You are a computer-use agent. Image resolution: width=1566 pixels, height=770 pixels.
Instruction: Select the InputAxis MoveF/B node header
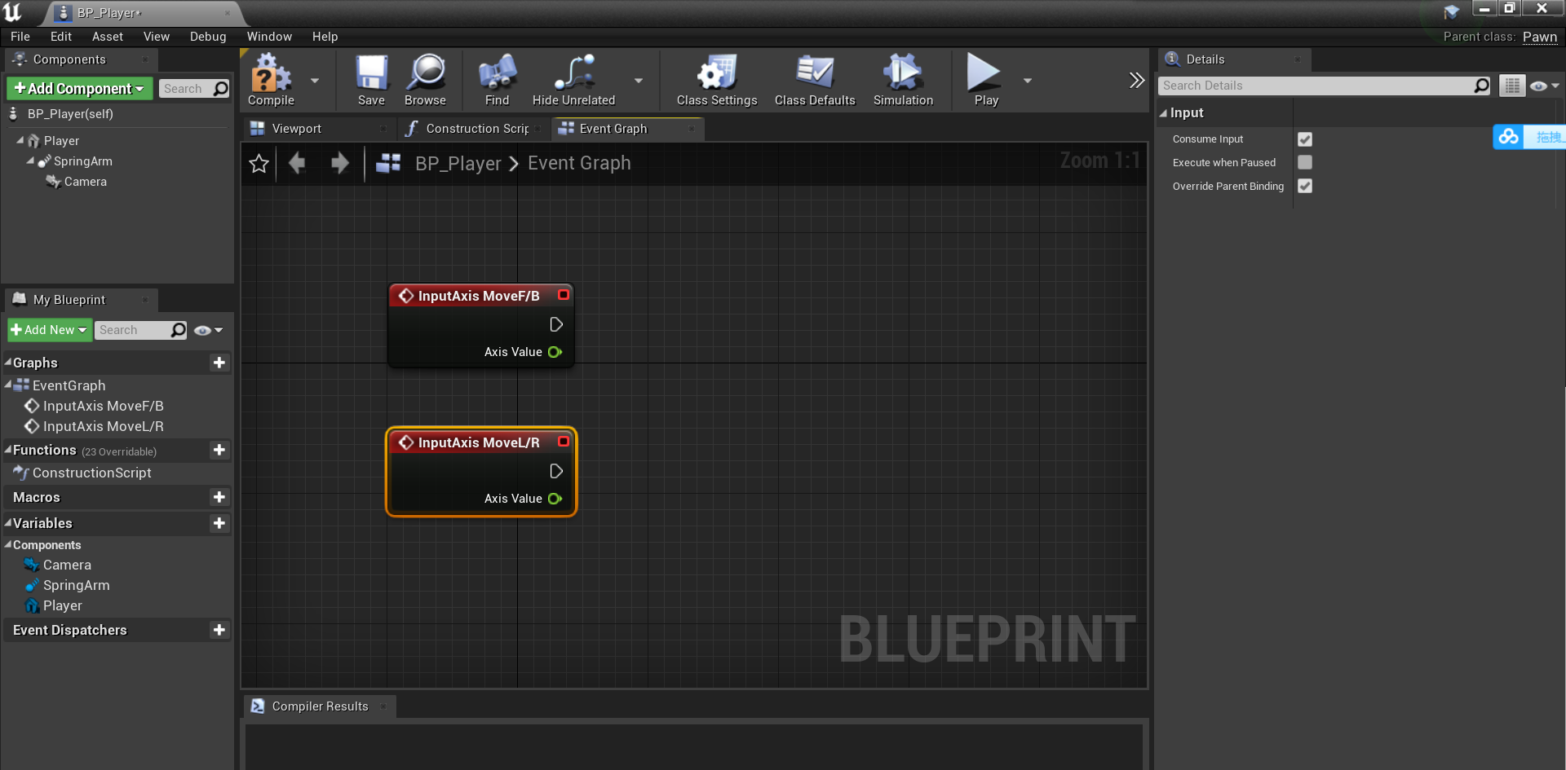[480, 296]
